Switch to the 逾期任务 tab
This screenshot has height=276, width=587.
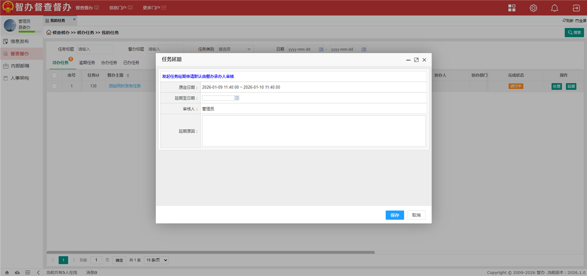click(x=87, y=63)
